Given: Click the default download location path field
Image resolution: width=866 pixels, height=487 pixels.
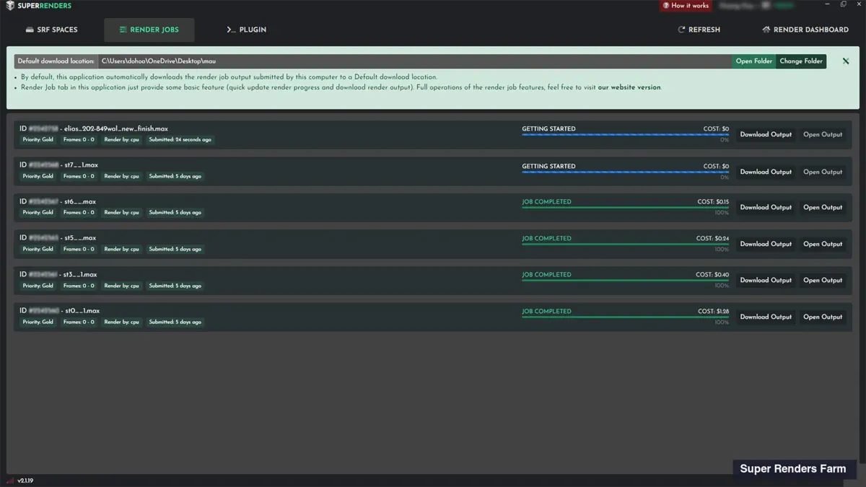Looking at the screenshot, I should (415, 61).
